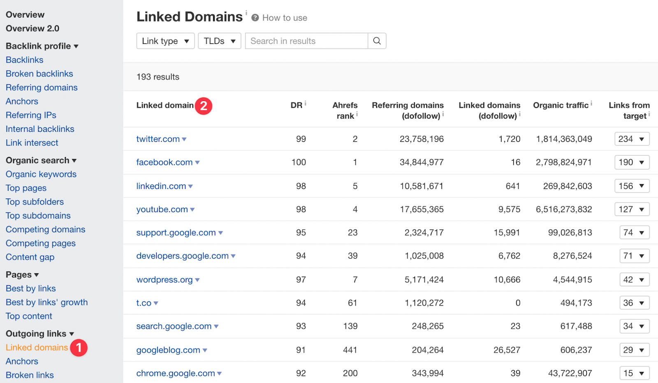Viewport: 658px width, 383px height.
Task: Click the info icon next to Ahrefs rank
Action: tap(357, 114)
